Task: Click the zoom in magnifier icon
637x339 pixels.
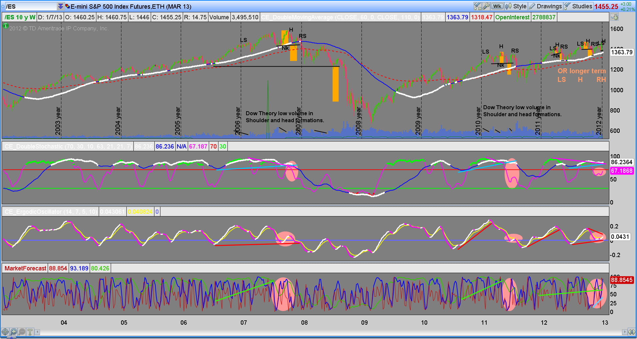Action: tap(13, 332)
